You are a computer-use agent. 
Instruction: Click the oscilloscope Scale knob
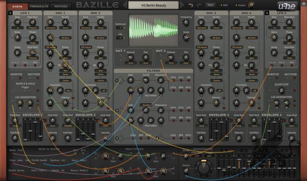pos(186,38)
